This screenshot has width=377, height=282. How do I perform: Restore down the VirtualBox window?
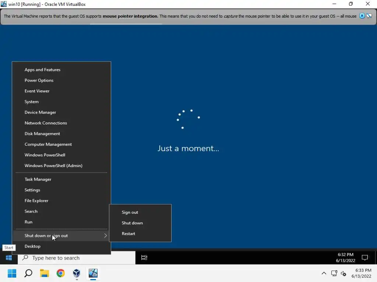[351, 4]
